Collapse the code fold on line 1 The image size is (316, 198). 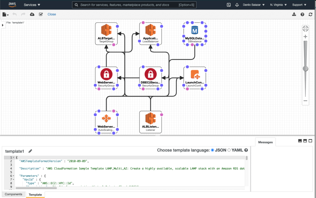point(14,157)
